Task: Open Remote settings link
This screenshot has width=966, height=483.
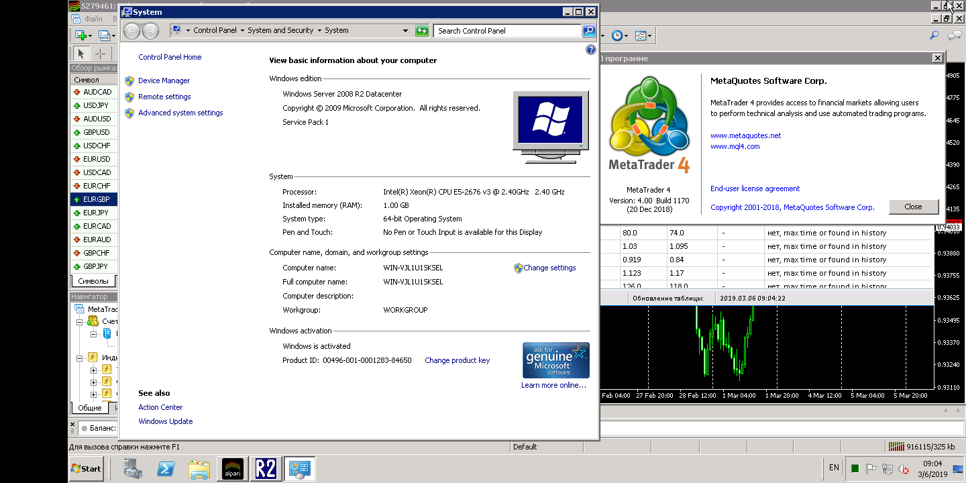Action: pyautogui.click(x=164, y=97)
